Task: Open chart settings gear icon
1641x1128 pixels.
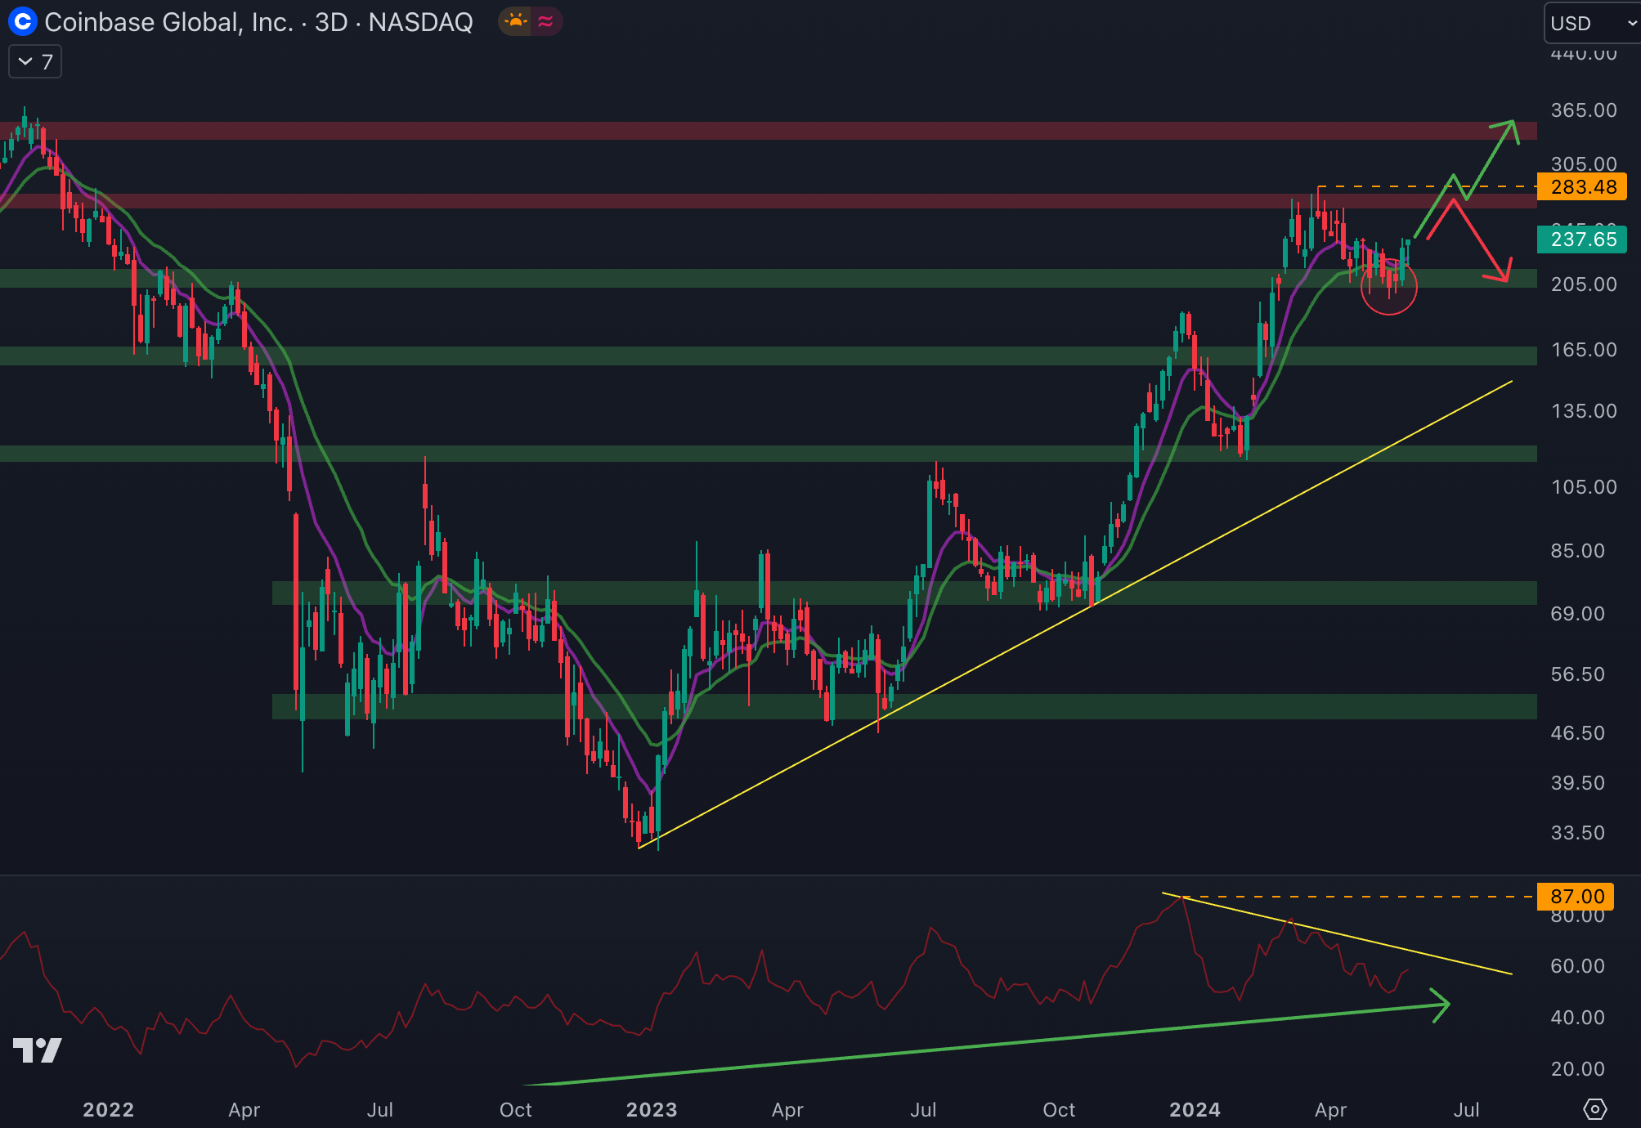Action: 1594,1109
